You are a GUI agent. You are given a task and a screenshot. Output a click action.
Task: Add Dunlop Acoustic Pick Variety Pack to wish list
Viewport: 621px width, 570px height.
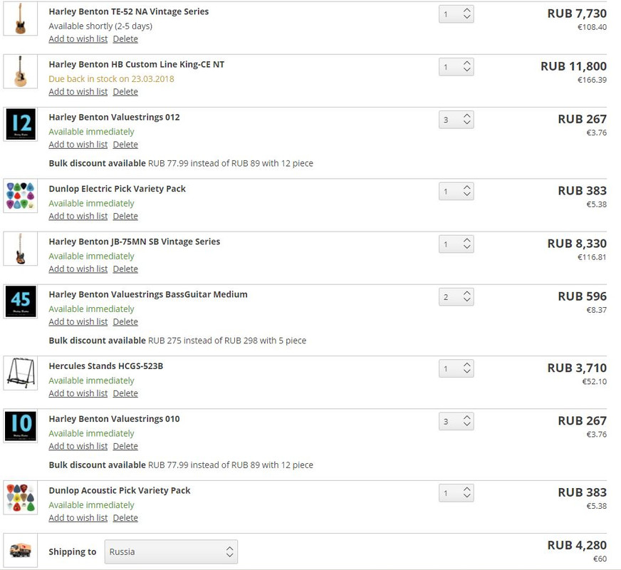[78, 518]
